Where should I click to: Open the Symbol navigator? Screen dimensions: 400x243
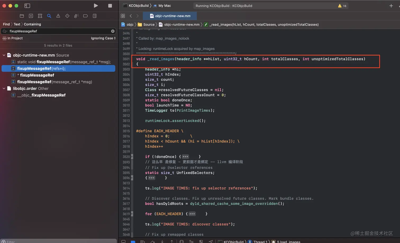pyautogui.click(x=40, y=16)
